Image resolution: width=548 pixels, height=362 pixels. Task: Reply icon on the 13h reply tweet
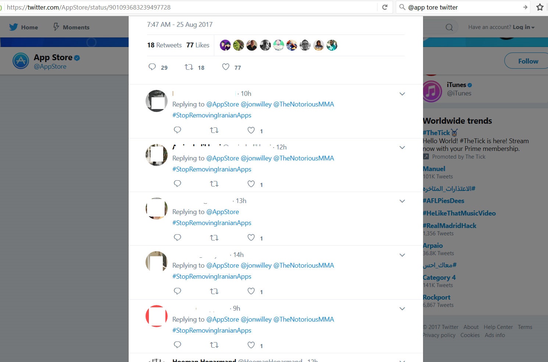point(178,238)
